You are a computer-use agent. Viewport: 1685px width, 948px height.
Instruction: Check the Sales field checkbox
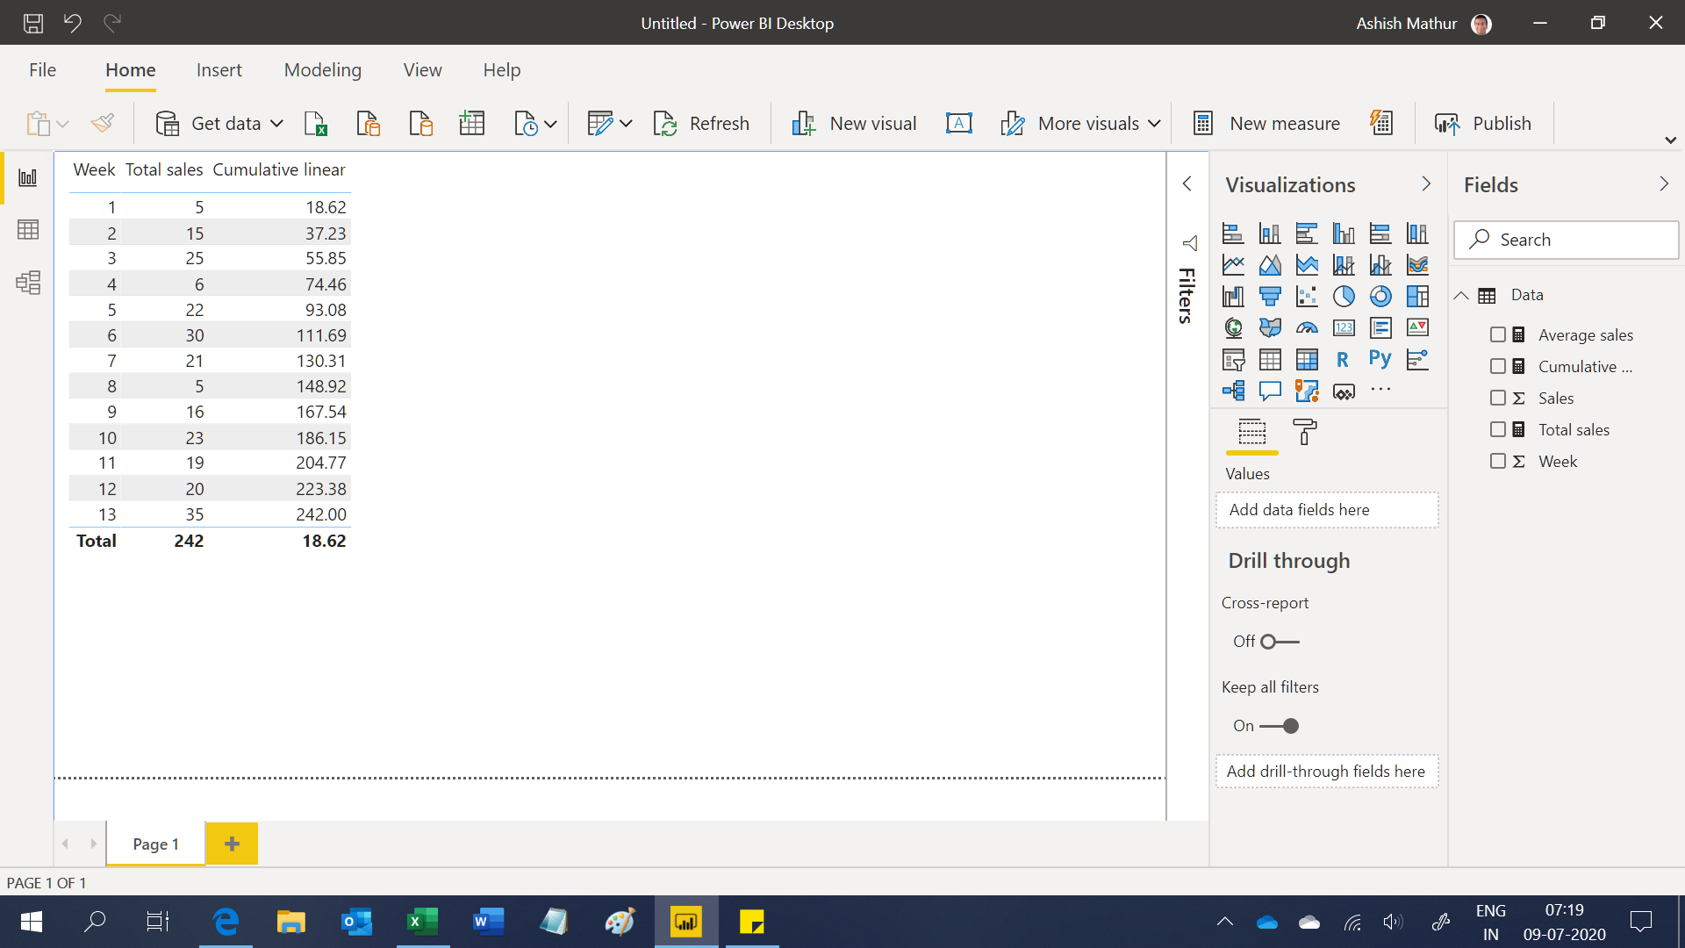click(x=1498, y=398)
